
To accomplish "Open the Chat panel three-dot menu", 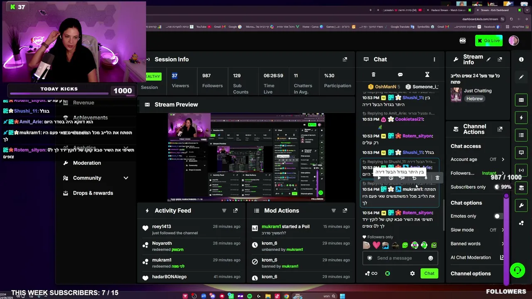I will pos(434,59).
